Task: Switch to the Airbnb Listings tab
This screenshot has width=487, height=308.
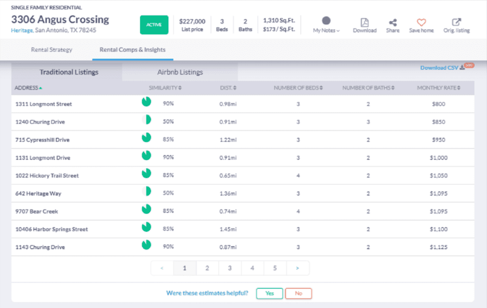Action: pos(180,71)
